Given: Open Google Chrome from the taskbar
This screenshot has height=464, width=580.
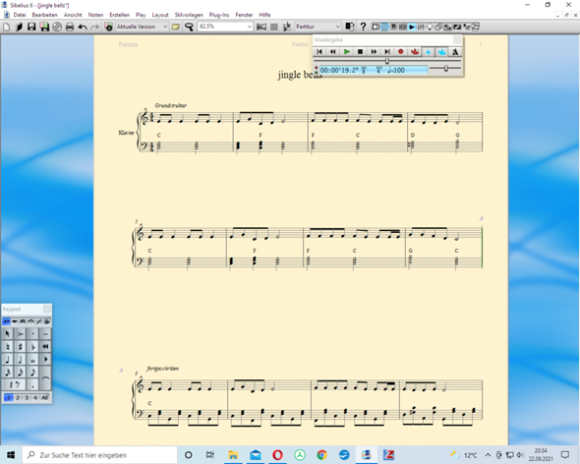Looking at the screenshot, I should click(x=321, y=455).
